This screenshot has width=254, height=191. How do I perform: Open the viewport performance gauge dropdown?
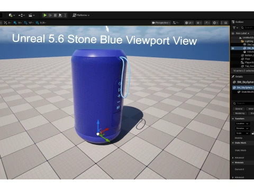point(207,23)
